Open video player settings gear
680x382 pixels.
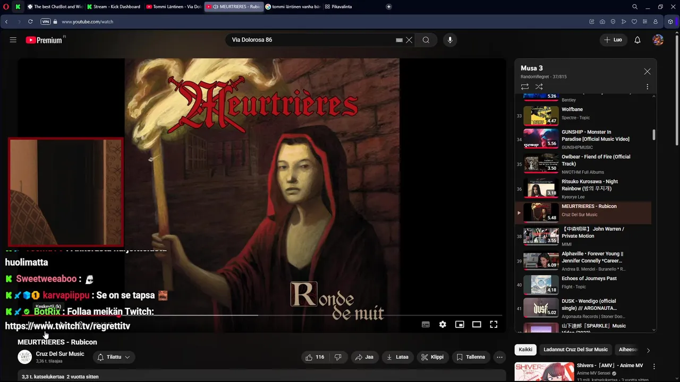click(443, 325)
